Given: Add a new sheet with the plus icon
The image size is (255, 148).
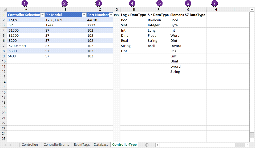Looking at the screenshot, I should [x=147, y=145].
